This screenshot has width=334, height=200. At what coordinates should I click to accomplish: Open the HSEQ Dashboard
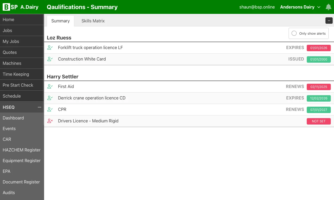(x=22, y=118)
